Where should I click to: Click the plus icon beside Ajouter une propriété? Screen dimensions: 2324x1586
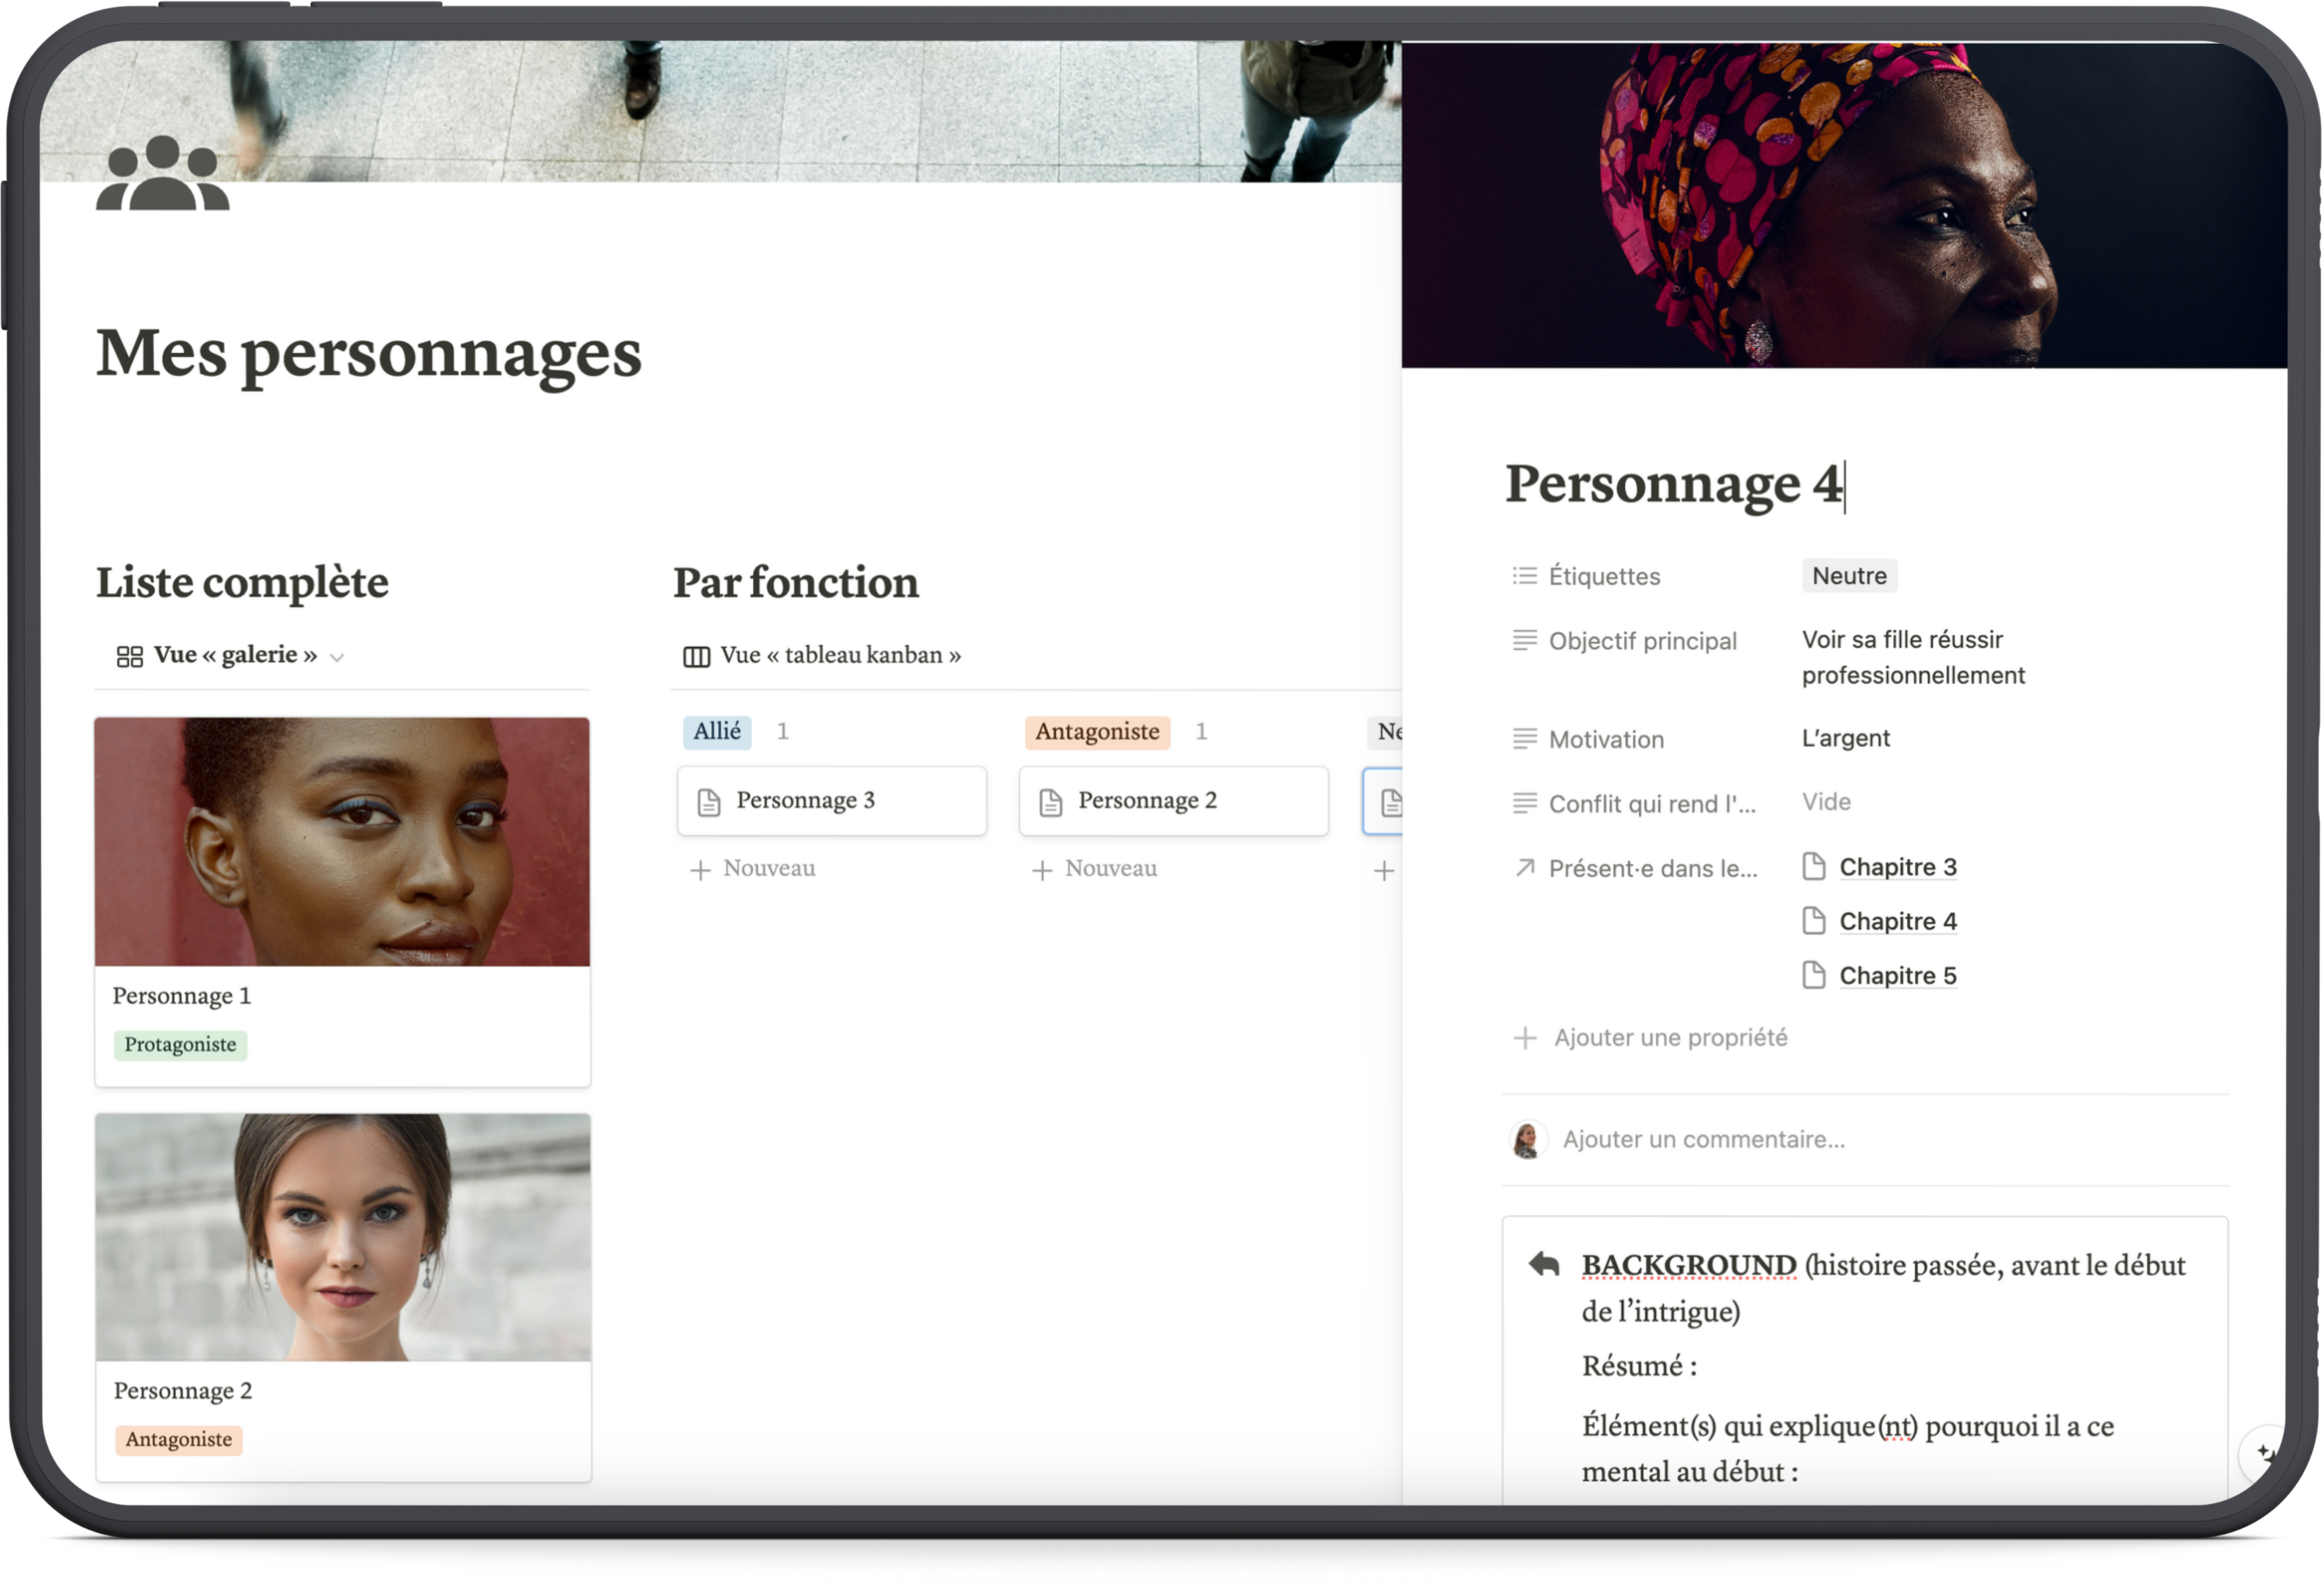point(1524,1038)
